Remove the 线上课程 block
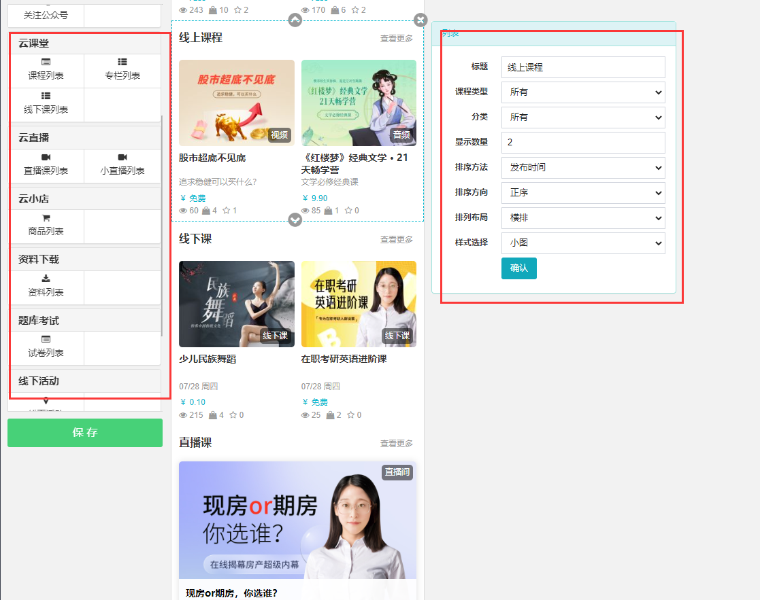Screen dimensions: 760x600 click(x=420, y=20)
